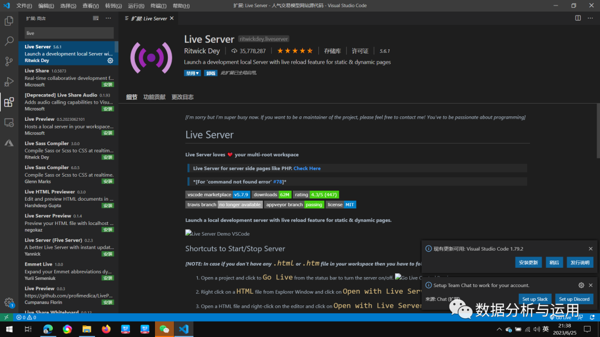
Task: Open WeChat from taskbar
Action: tap(164, 329)
